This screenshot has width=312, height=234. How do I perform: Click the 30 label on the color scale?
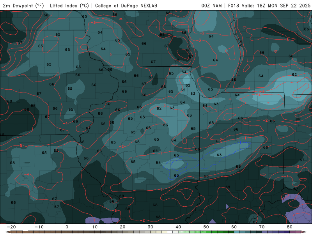point(151,227)
